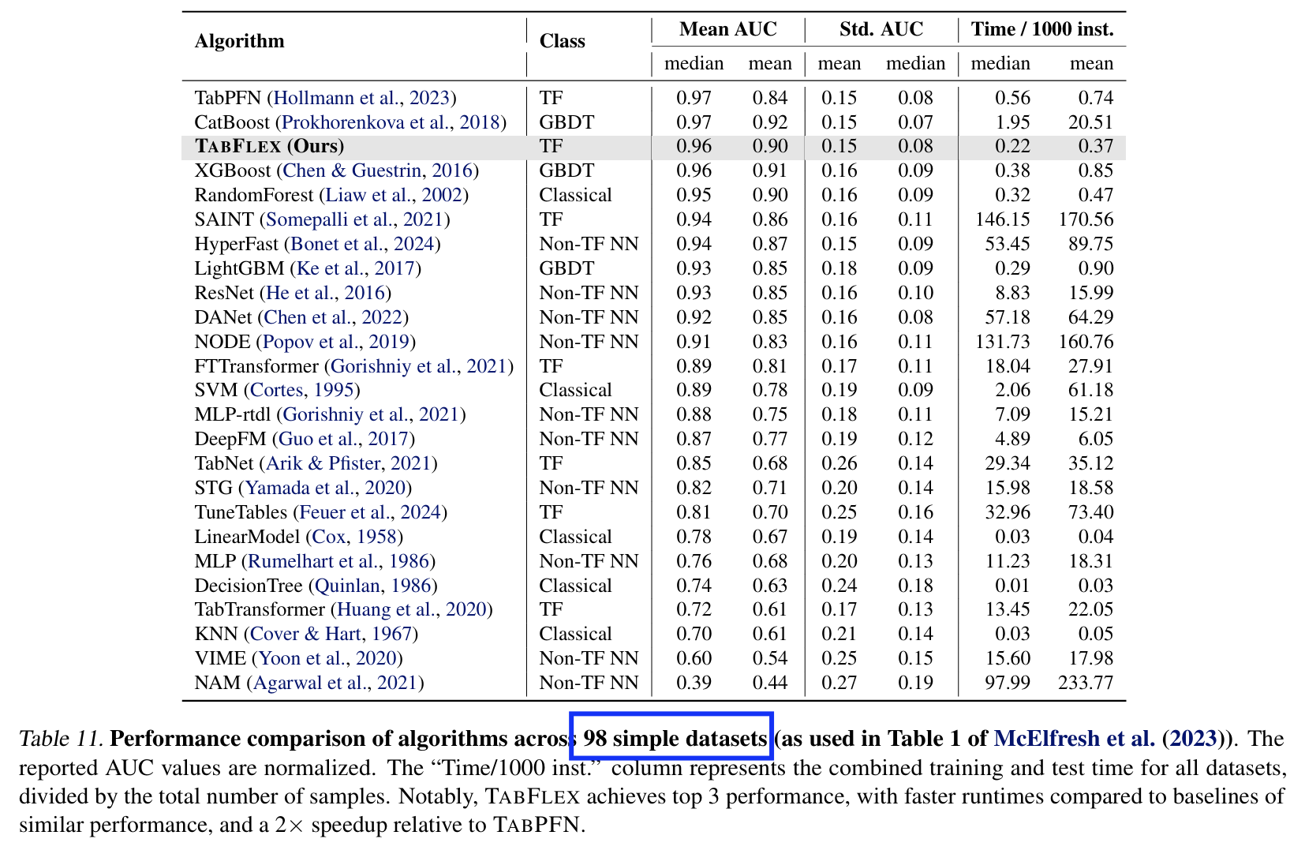Image resolution: width=1305 pixels, height=854 pixels.
Task: Click TabPFN mean time value 0.74
Action: coord(1096,98)
